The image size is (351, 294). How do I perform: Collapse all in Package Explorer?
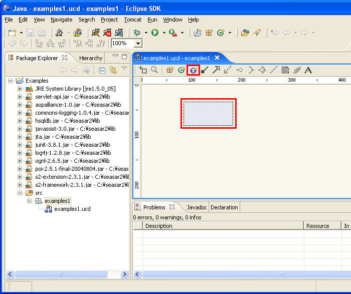102,71
